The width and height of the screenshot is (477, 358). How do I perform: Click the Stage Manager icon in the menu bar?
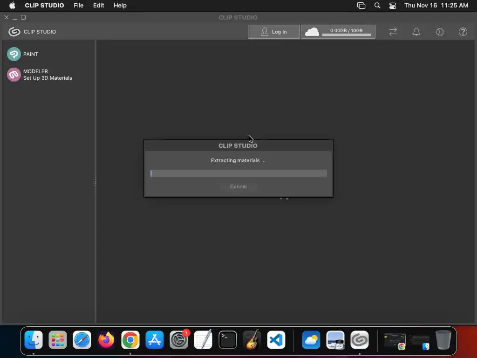point(361,6)
